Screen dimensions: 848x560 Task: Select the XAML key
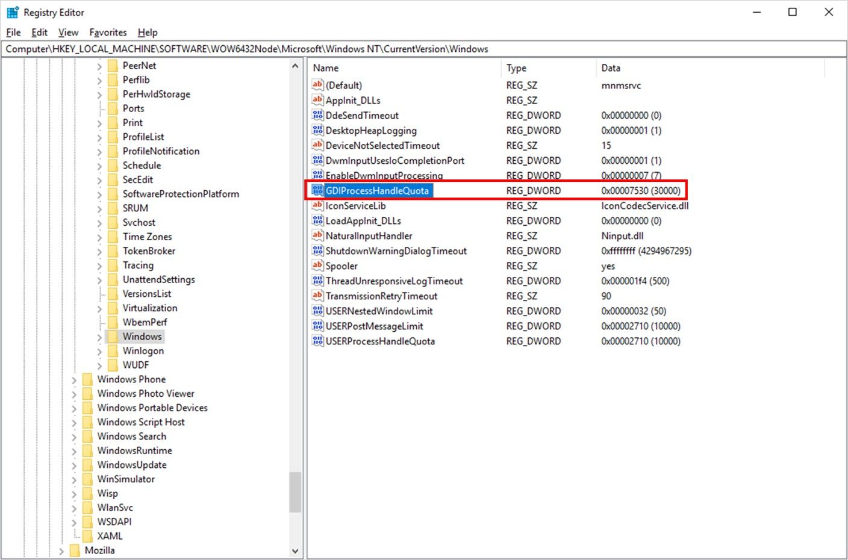click(x=110, y=536)
